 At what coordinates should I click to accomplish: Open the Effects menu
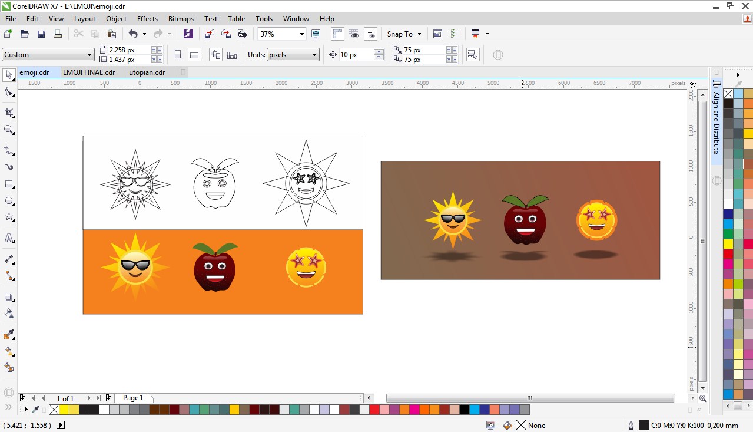147,19
